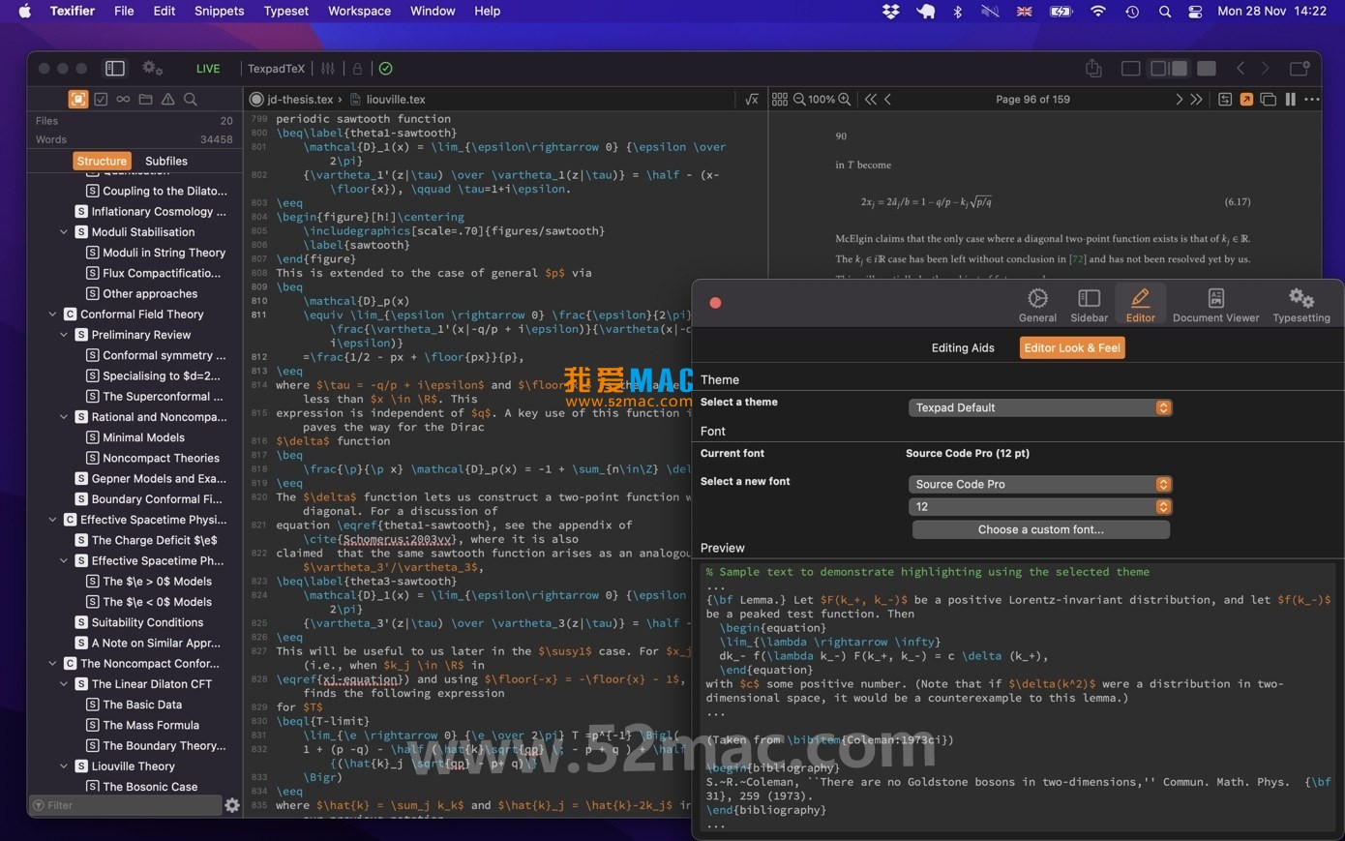
Task: Click the Choose a custom font button
Action: pyautogui.click(x=1040, y=529)
